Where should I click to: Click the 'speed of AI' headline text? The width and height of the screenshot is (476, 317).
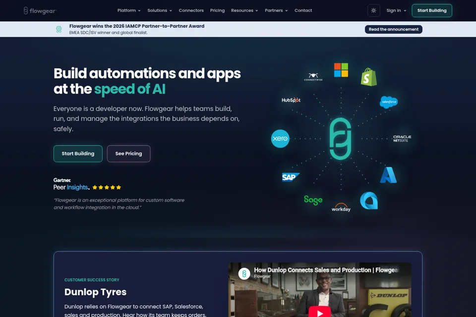[x=129, y=89]
